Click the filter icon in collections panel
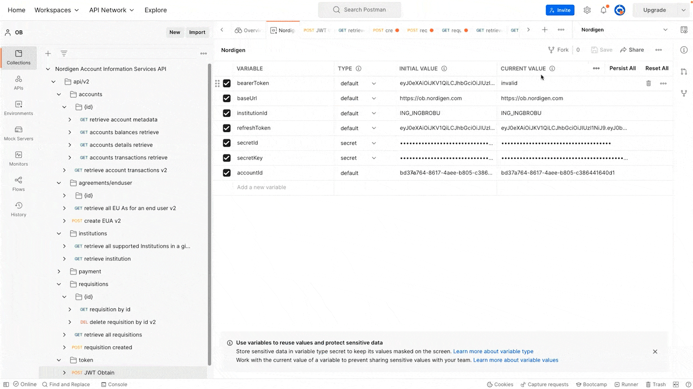 (64, 54)
